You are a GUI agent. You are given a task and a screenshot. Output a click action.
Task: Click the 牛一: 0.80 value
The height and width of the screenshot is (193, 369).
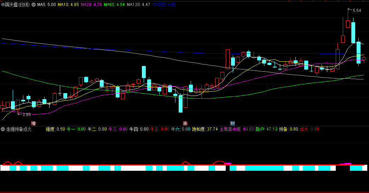[x=76, y=129]
